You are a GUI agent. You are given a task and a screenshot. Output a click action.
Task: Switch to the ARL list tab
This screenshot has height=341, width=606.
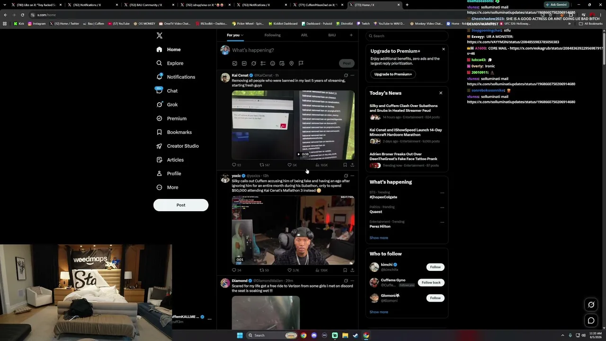coord(304,35)
